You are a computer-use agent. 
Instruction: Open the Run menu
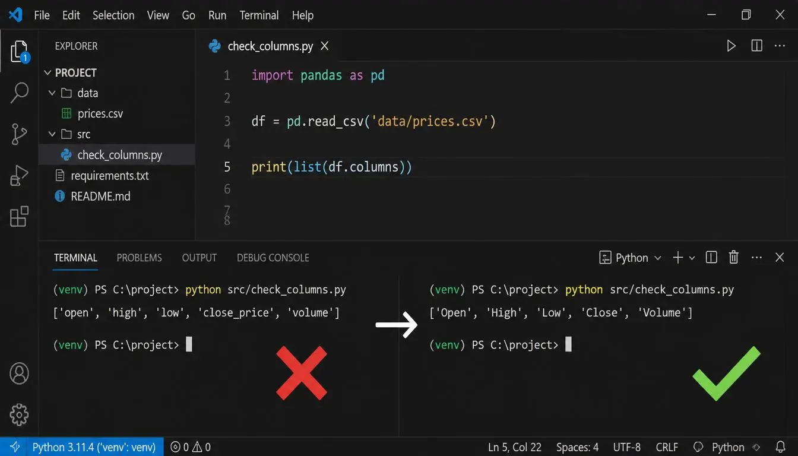pyautogui.click(x=217, y=15)
